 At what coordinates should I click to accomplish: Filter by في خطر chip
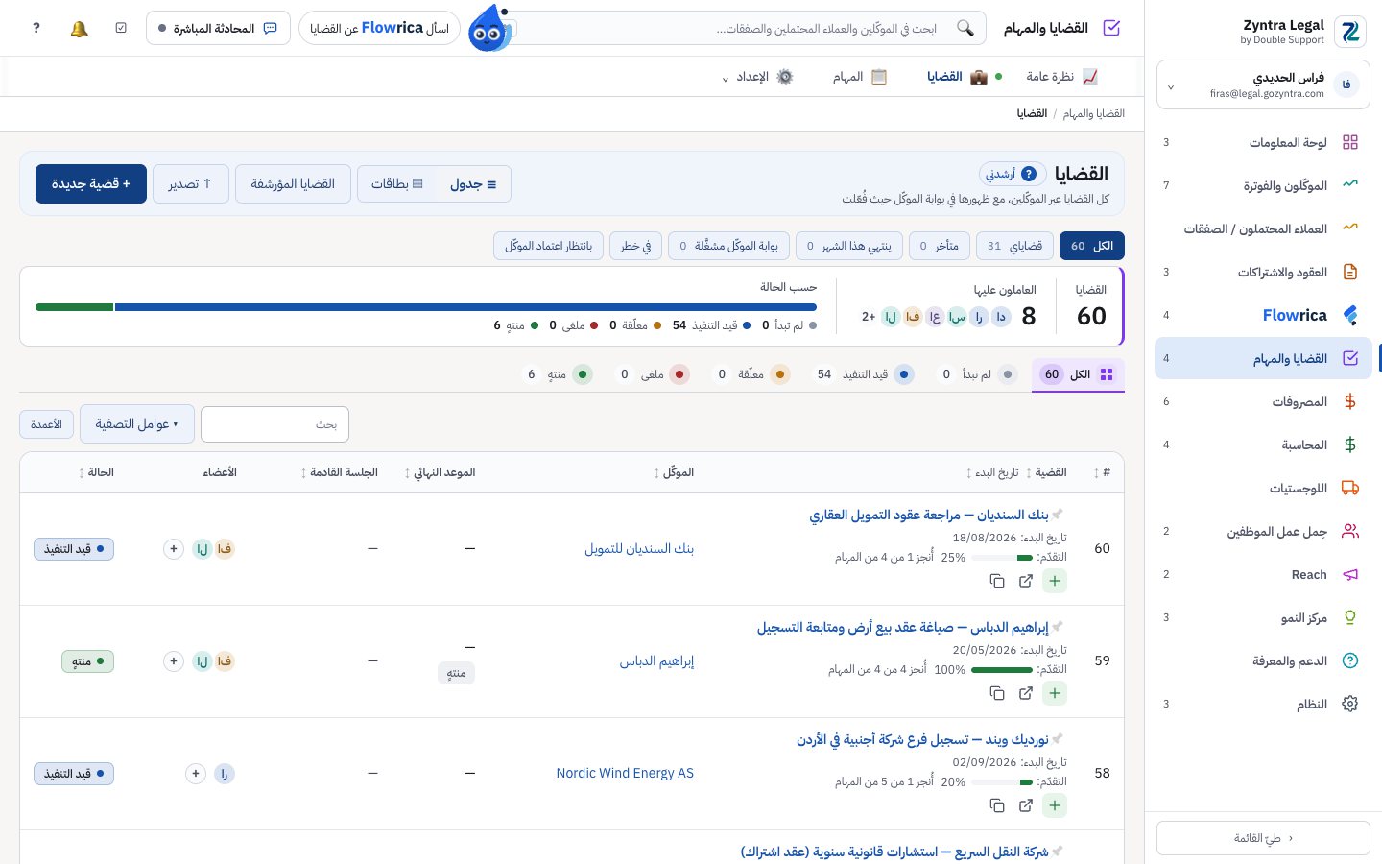(x=635, y=246)
